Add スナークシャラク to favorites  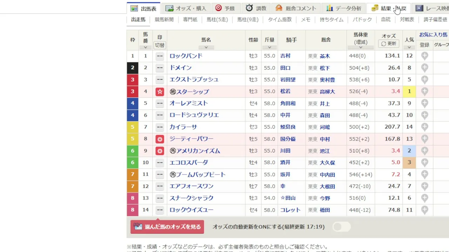pyautogui.click(x=424, y=198)
